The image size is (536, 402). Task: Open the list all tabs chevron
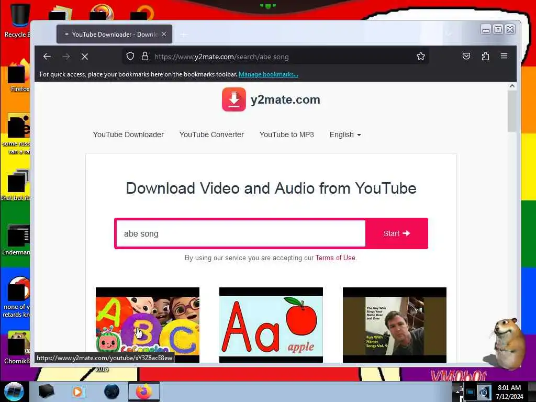(449, 34)
